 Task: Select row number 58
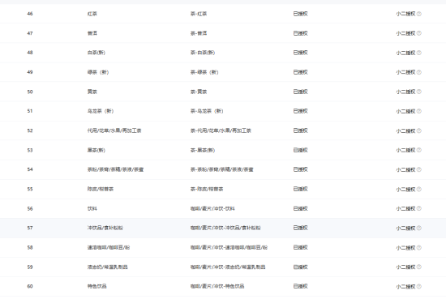[30, 248]
